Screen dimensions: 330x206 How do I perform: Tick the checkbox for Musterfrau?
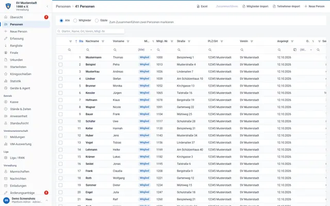[60, 72]
